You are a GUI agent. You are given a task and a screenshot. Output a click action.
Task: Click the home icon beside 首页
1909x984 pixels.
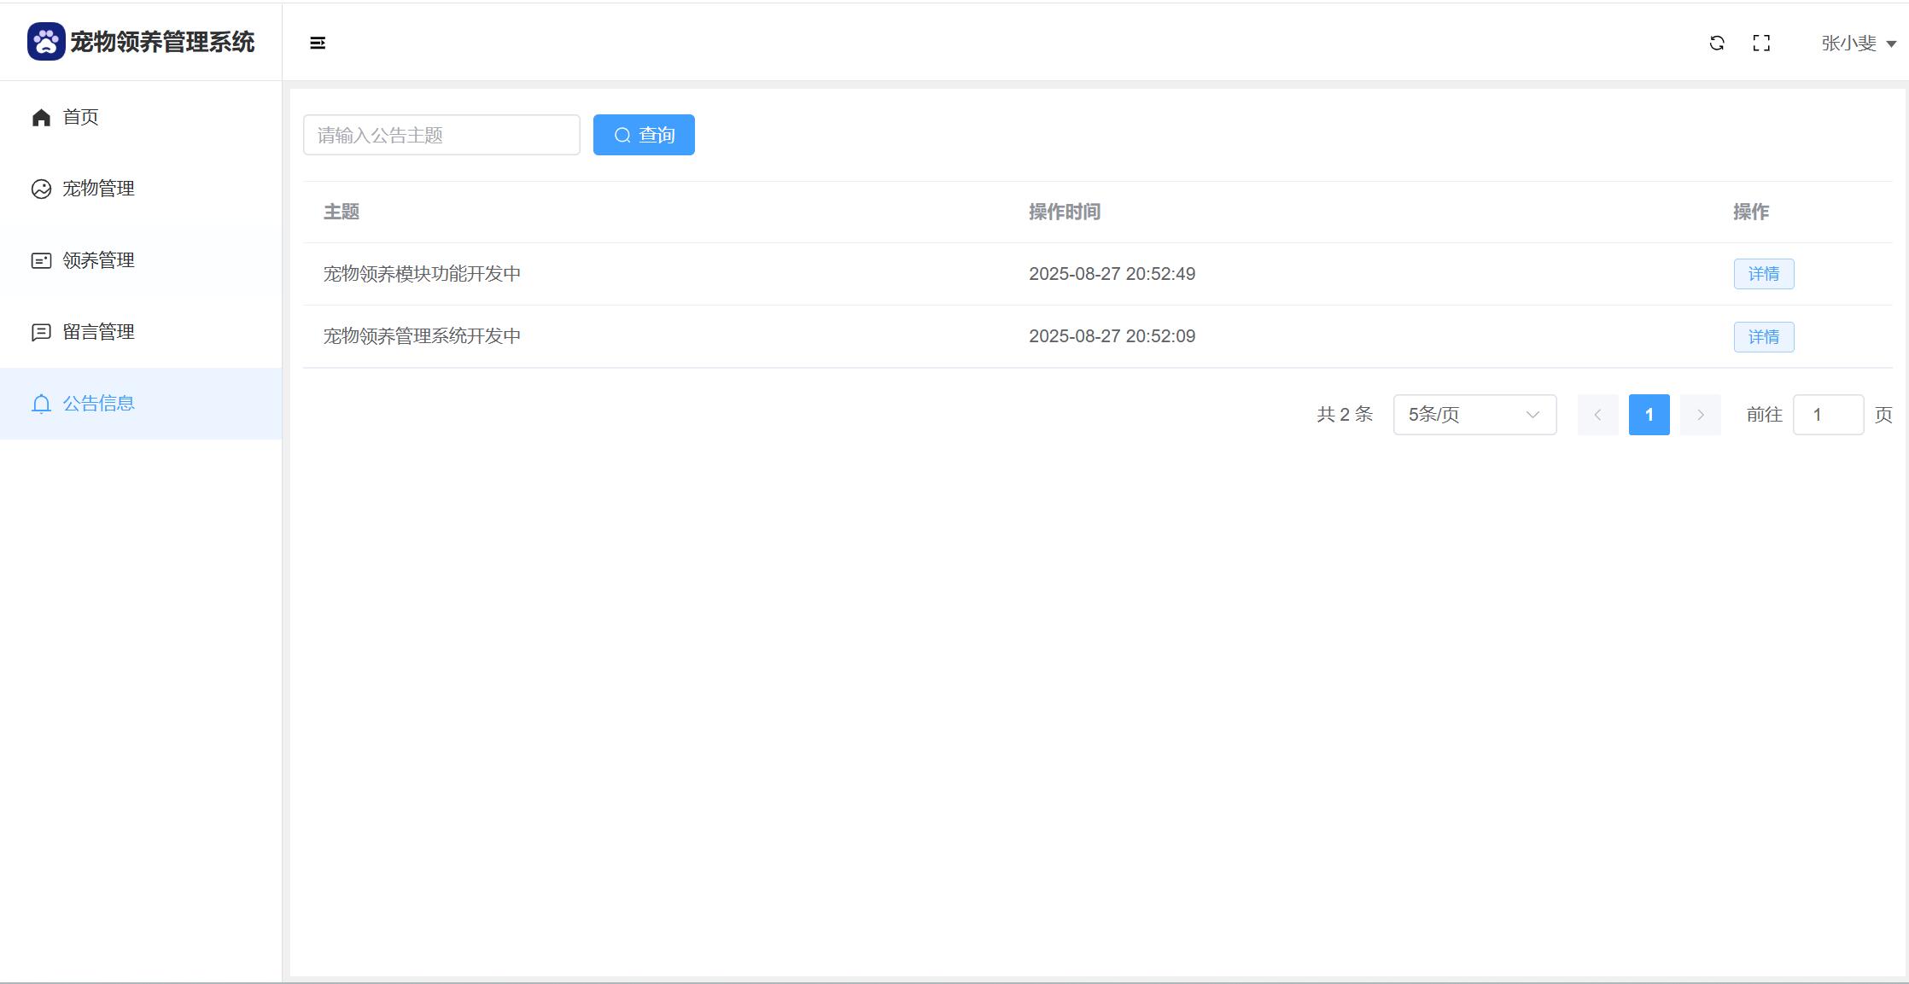(41, 118)
